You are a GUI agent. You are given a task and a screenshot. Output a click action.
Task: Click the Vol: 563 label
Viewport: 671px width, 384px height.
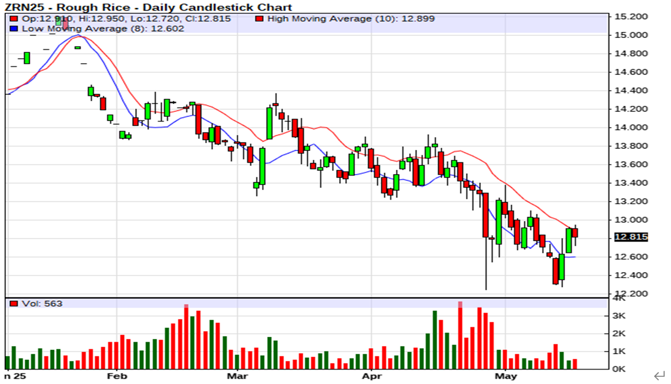coord(42,304)
